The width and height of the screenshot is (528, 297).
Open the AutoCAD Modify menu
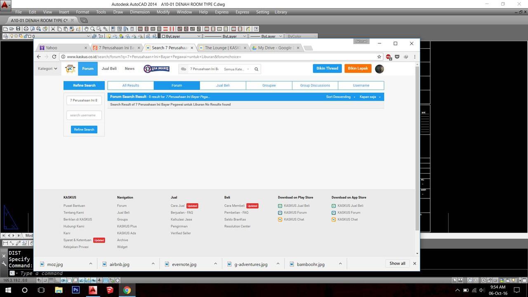163,12
